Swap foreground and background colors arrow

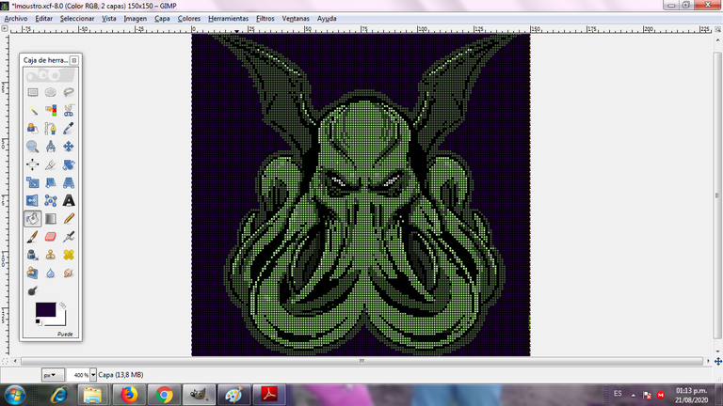(x=63, y=305)
